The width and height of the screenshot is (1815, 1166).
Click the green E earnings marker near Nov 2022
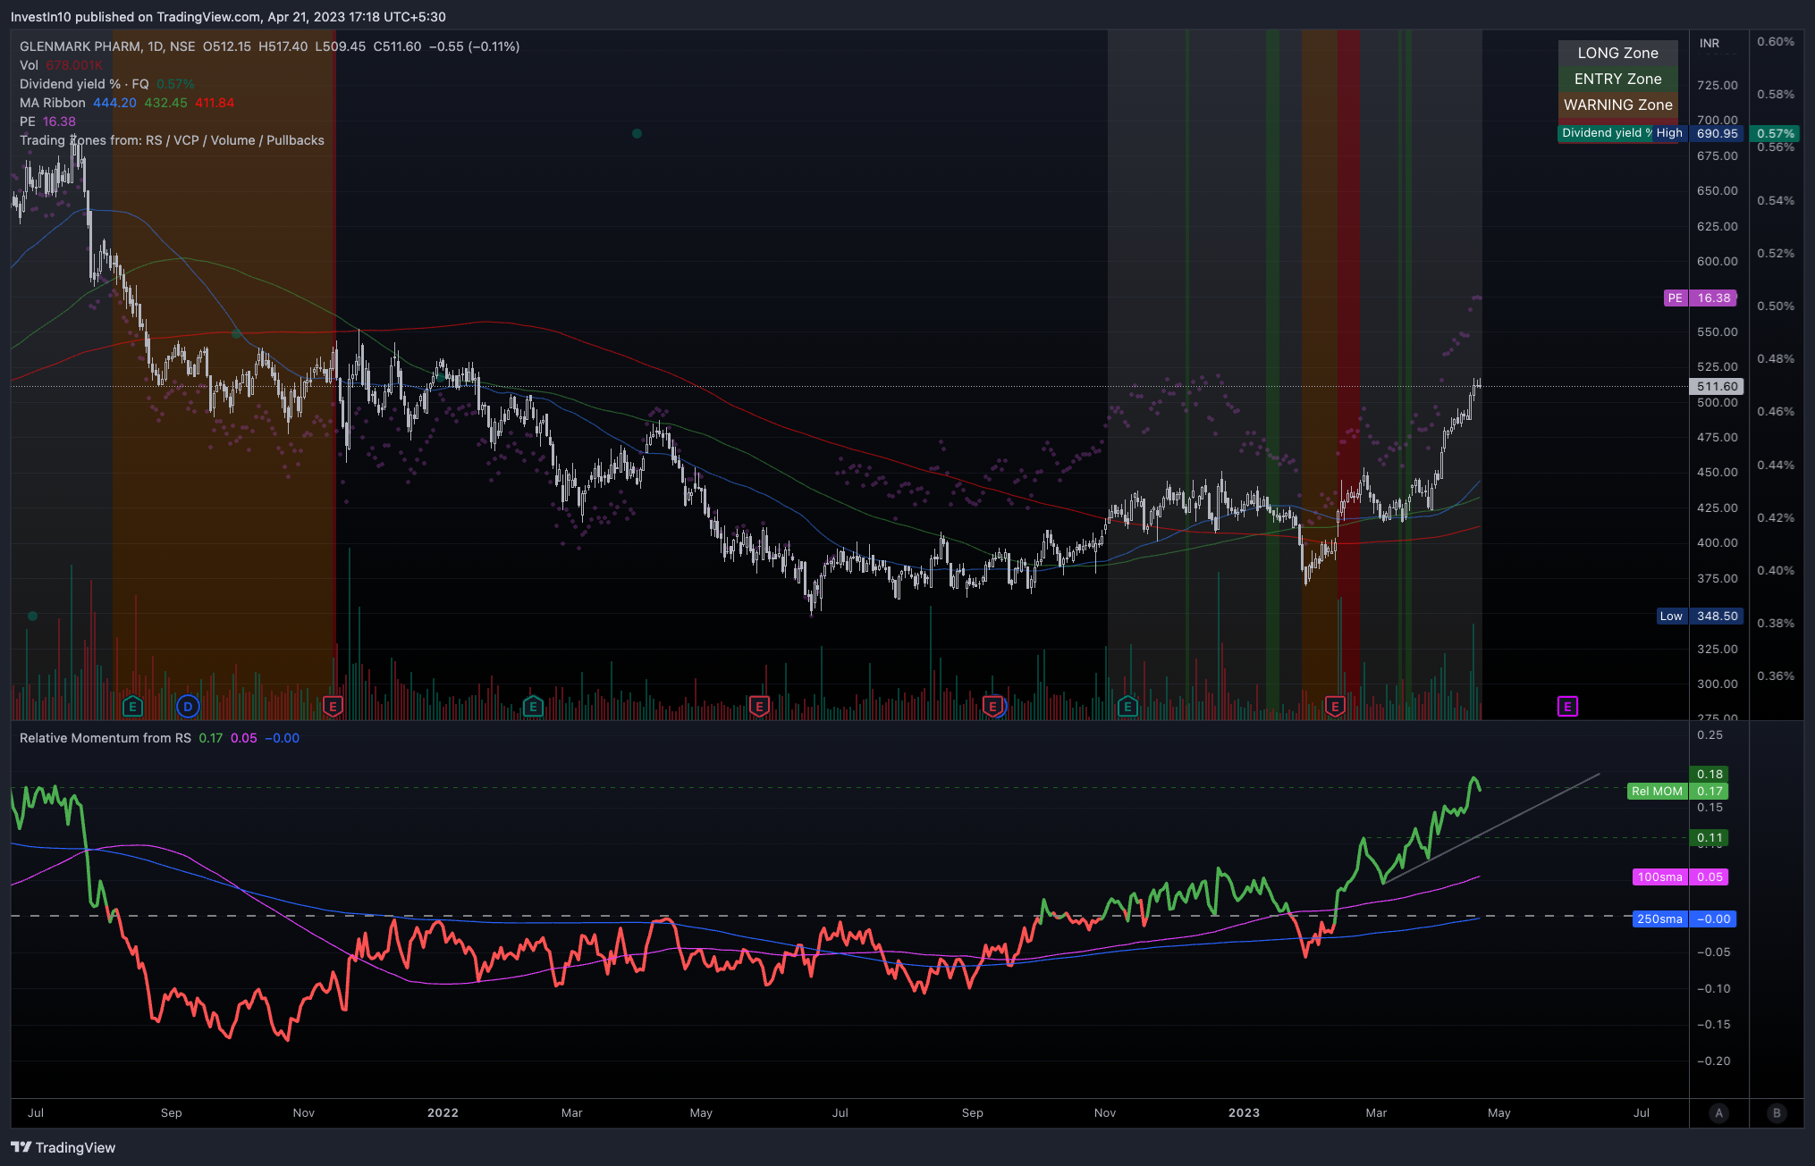point(1127,707)
